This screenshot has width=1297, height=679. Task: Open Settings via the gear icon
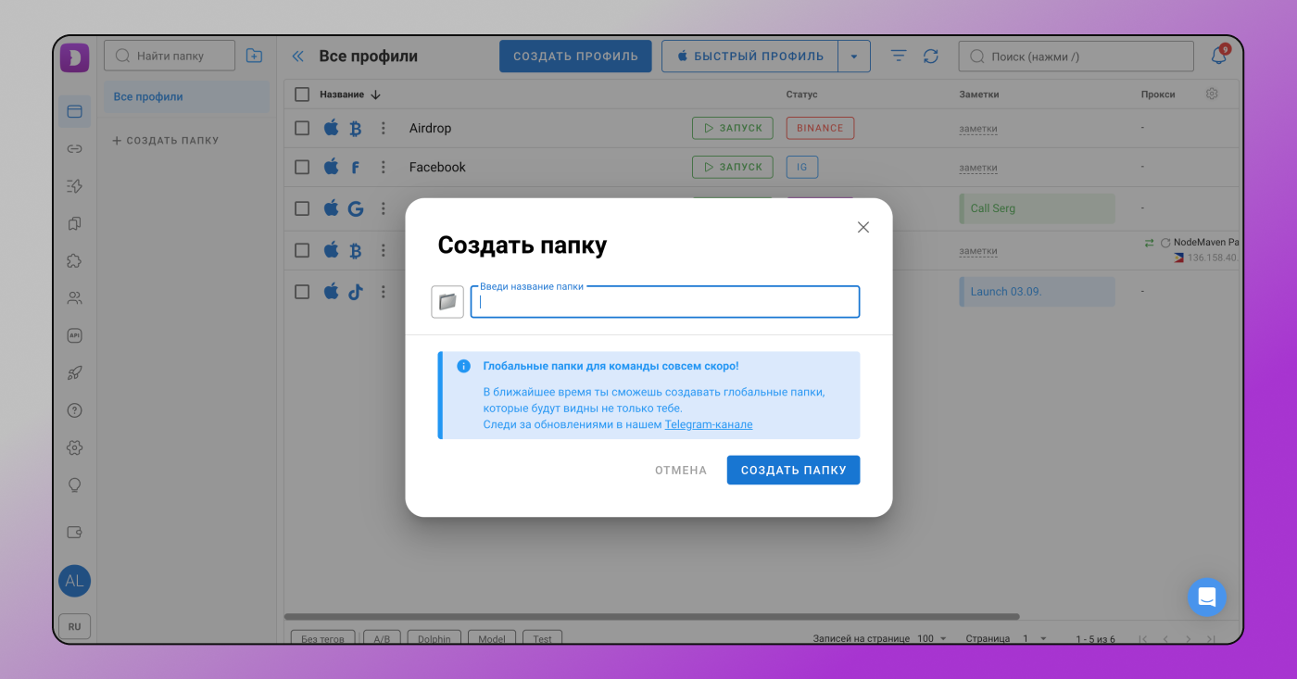point(74,447)
